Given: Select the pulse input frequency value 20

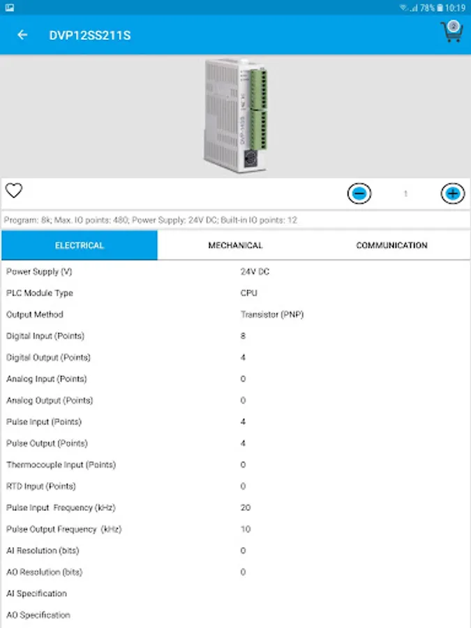Looking at the screenshot, I should [246, 508].
